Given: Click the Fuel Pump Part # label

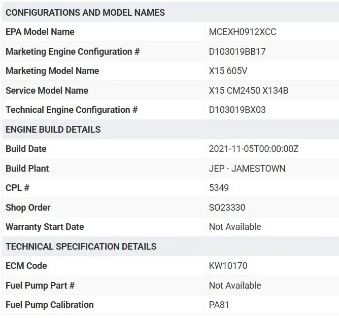Looking at the screenshot, I should [x=40, y=286].
